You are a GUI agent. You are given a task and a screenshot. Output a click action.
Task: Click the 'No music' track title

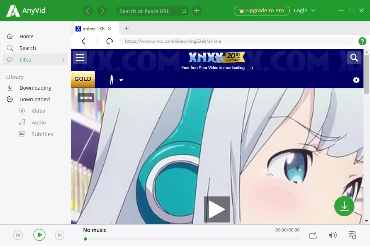(95, 230)
